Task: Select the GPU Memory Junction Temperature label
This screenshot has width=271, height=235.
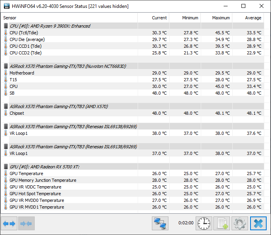Action: (43, 180)
